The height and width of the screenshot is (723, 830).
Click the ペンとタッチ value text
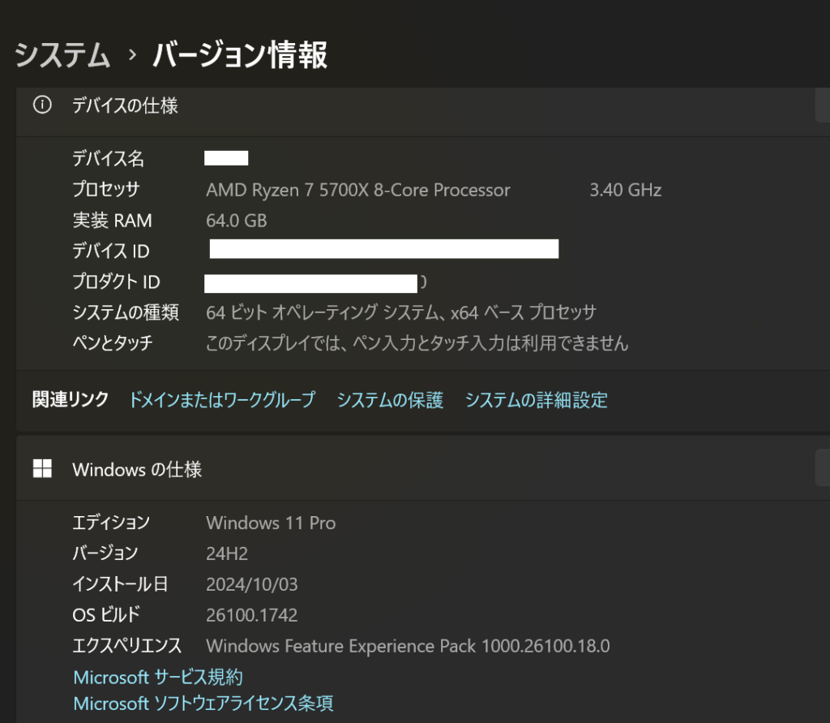click(417, 343)
